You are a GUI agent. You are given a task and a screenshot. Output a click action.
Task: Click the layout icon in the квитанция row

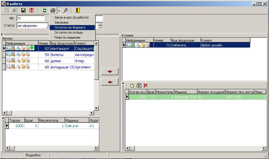pos(8,48)
